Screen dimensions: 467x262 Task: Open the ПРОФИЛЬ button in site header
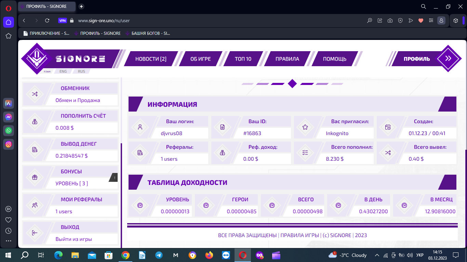(417, 59)
